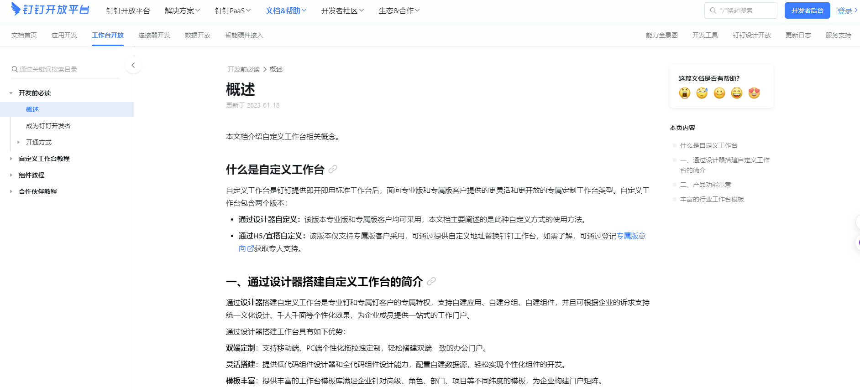The width and height of the screenshot is (860, 392).
Task: Click the DingTalk Open Platform logo
Action: pos(50,9)
